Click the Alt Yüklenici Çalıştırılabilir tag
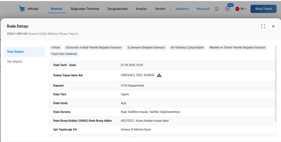This screenshot has width=281, height=142. 187,48
